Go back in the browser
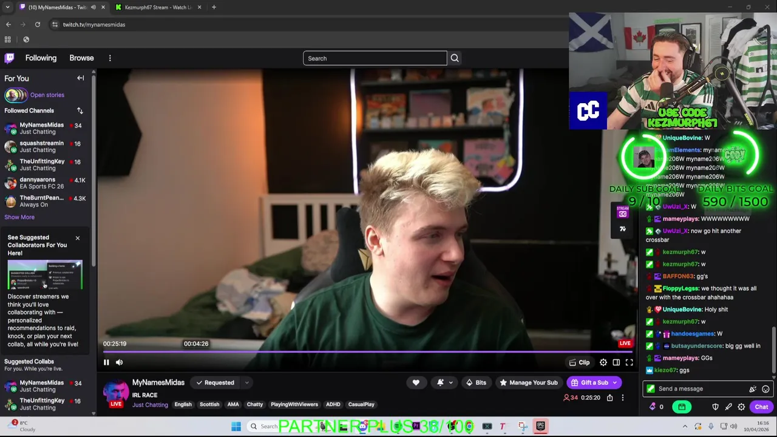The width and height of the screenshot is (777, 437). [x=8, y=24]
